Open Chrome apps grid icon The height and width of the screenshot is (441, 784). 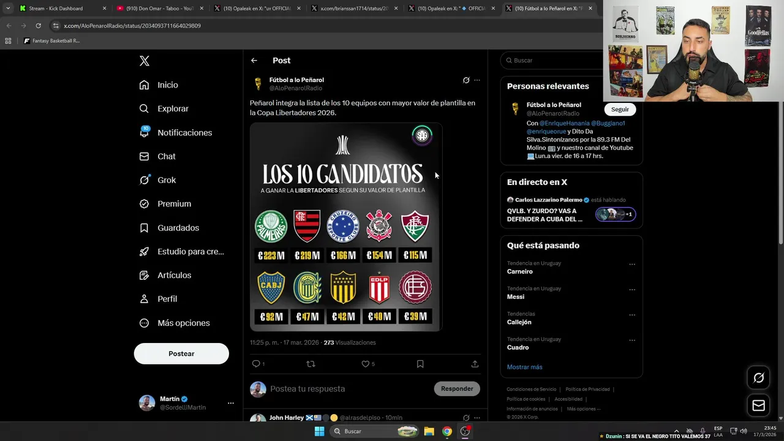click(8, 41)
